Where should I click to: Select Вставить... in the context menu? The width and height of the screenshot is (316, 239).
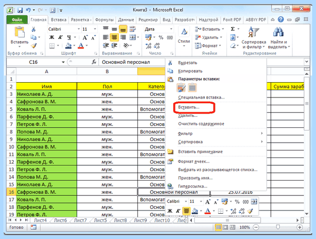coord(189,107)
